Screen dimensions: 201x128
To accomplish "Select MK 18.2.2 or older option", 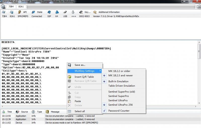I will 124,71.
